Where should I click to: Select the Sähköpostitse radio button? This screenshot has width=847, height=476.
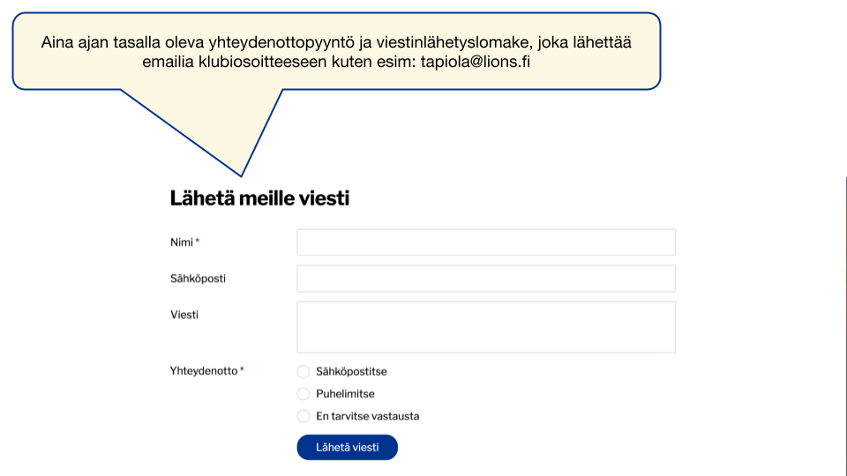click(304, 372)
